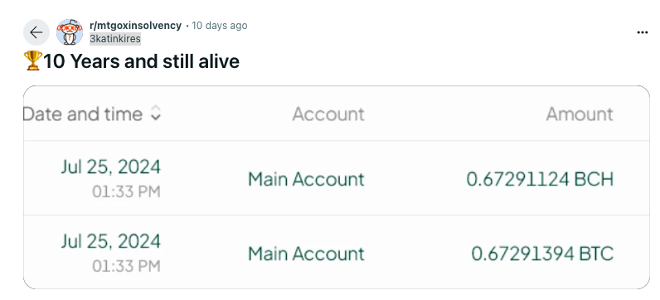Go back using the left arrow button
Image resolution: width=660 pixels, height=300 pixels.
[x=36, y=32]
